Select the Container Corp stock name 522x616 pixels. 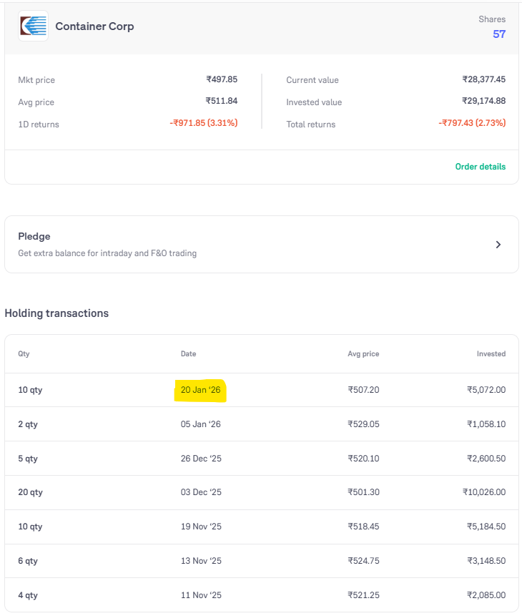94,26
